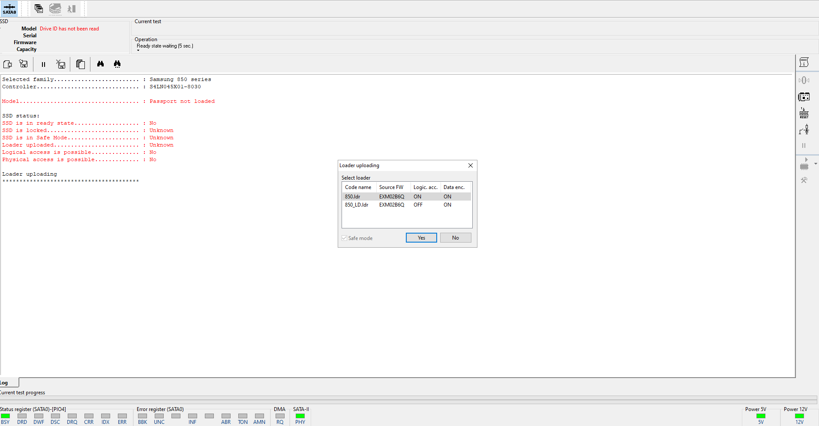
Task: Pause the log with the pause icon
Action: tap(43, 65)
